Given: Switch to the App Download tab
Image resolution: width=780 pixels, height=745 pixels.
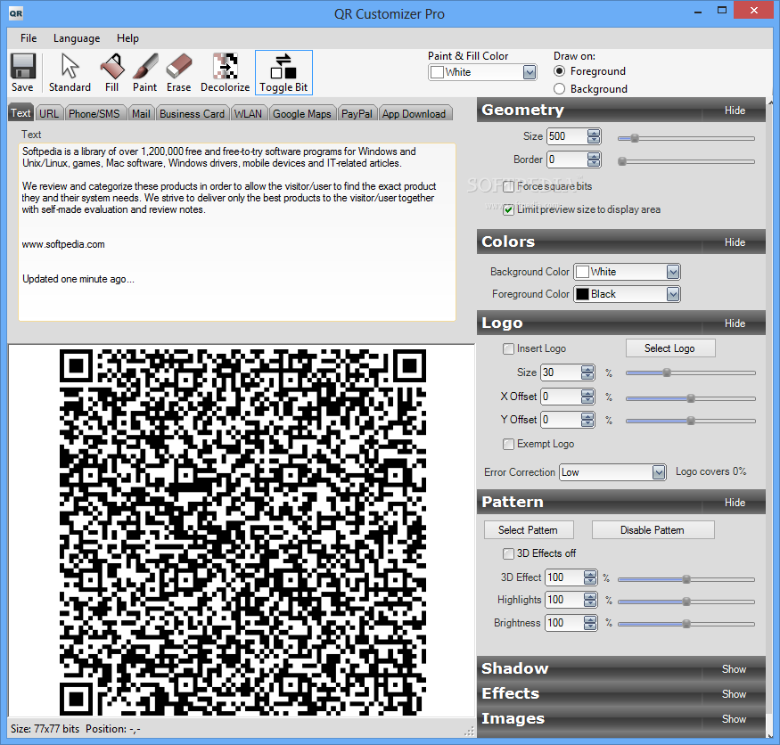Looking at the screenshot, I should point(415,114).
